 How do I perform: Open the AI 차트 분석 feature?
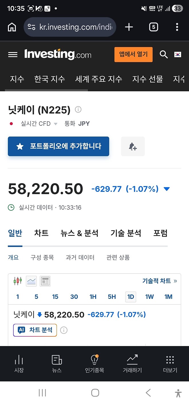pyautogui.click(x=35, y=330)
